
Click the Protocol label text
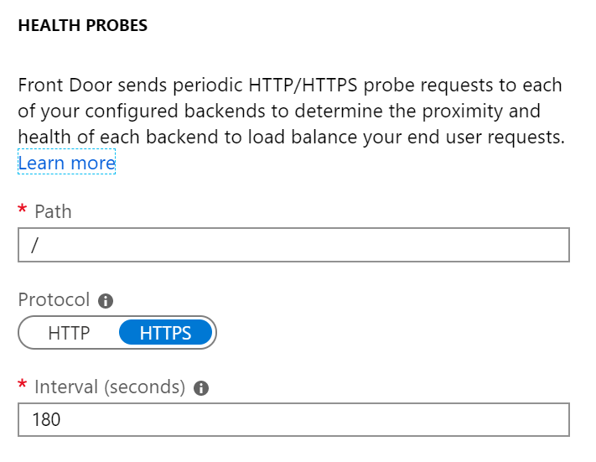coord(54,299)
